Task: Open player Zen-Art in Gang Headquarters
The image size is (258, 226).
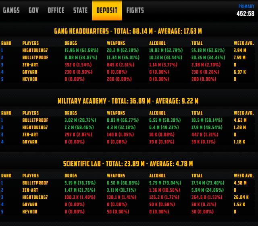Action: (x=30, y=65)
